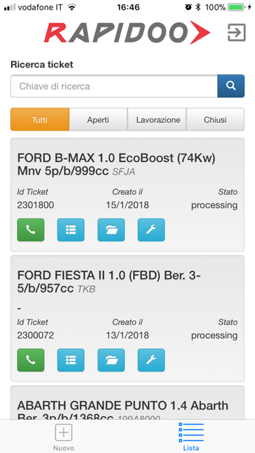Select ticket id 2300072 text
This screenshot has height=453, width=255.
click(36, 335)
